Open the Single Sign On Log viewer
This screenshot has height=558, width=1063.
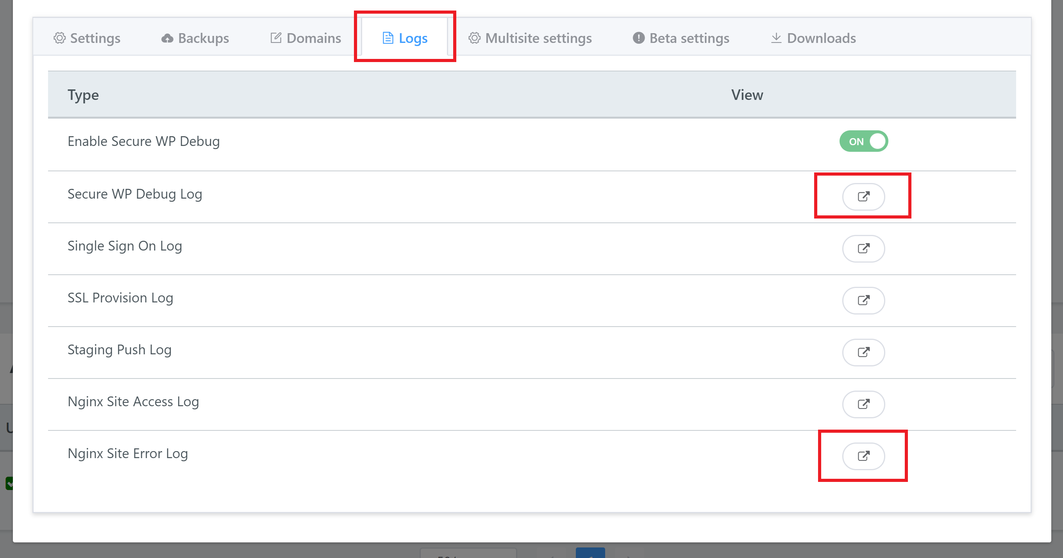click(863, 249)
